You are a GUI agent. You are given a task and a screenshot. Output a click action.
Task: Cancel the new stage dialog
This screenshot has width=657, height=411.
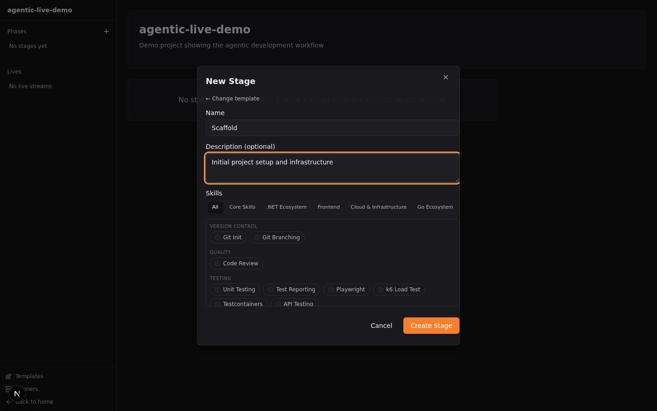click(381, 326)
